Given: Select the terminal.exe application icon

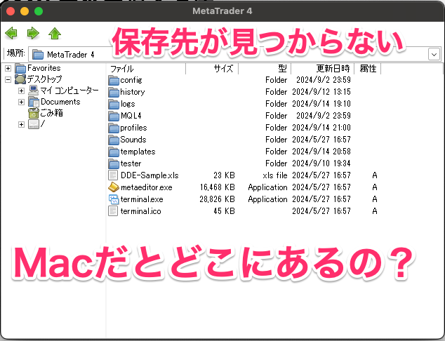Looking at the screenshot, I should tap(114, 199).
